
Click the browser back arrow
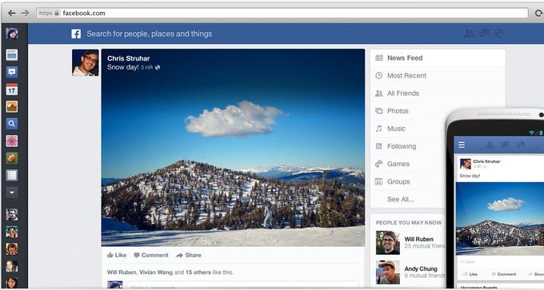coord(11,13)
